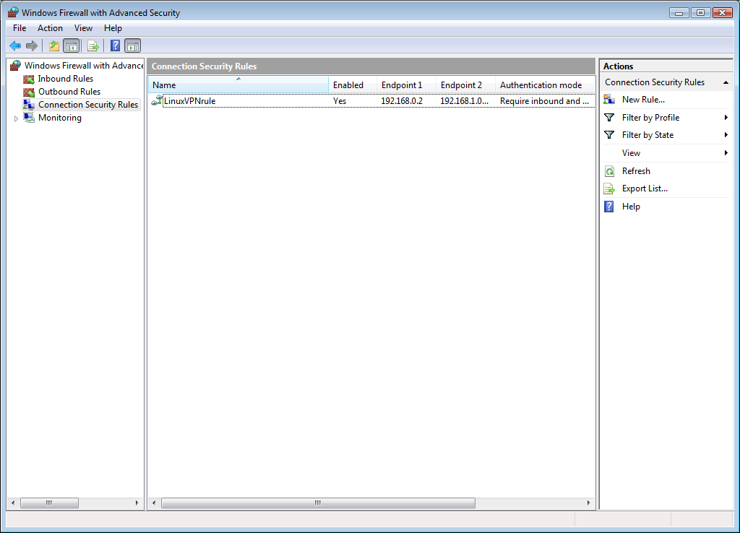Open the View menu in menu bar
Image resolution: width=740 pixels, height=533 pixels.
point(83,28)
